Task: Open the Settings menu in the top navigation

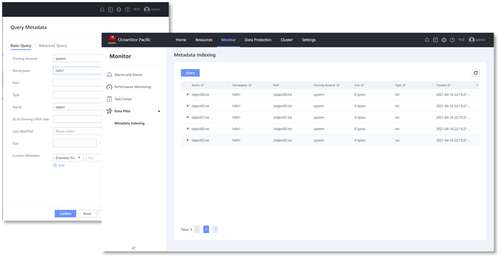Action: coord(308,40)
